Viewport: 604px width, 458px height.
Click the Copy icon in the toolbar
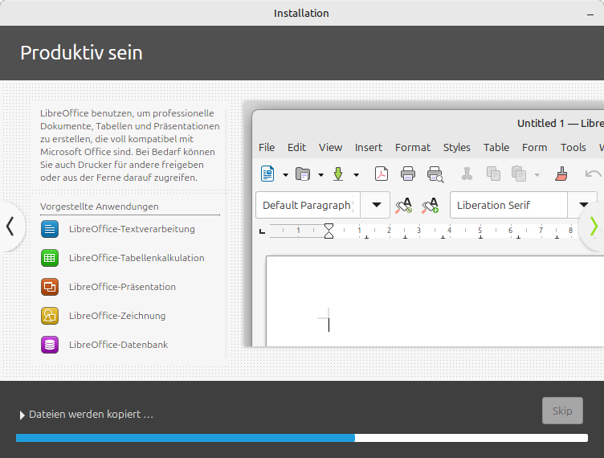(493, 174)
